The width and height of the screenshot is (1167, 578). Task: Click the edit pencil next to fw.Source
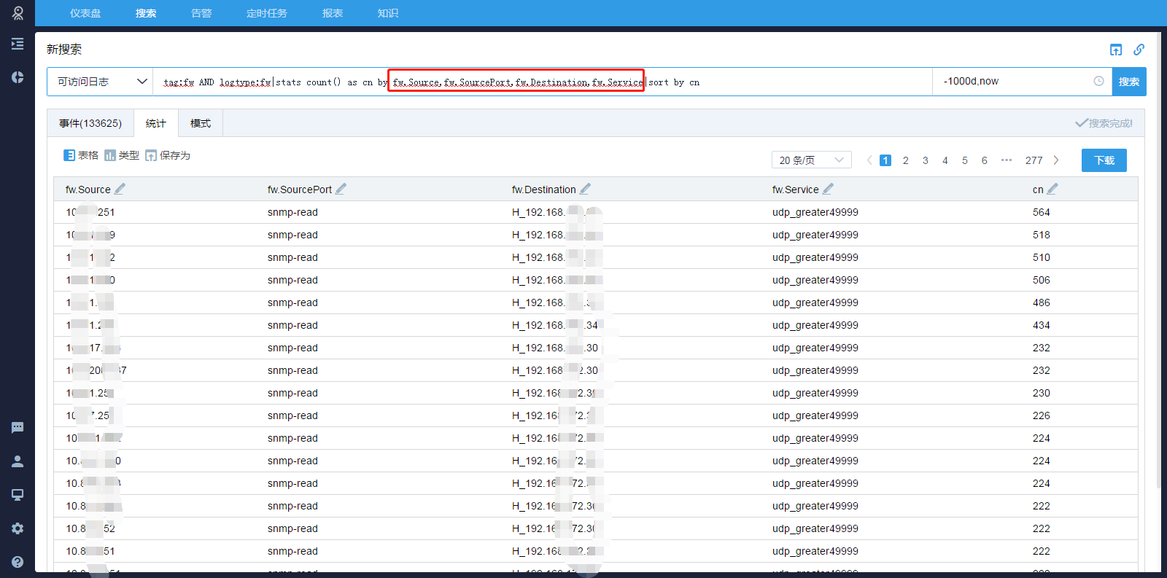coord(120,189)
